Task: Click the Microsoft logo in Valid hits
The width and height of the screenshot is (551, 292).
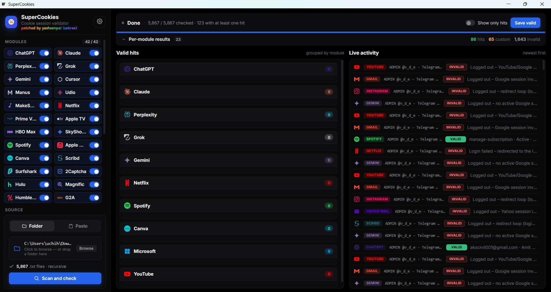Action: pos(127,251)
